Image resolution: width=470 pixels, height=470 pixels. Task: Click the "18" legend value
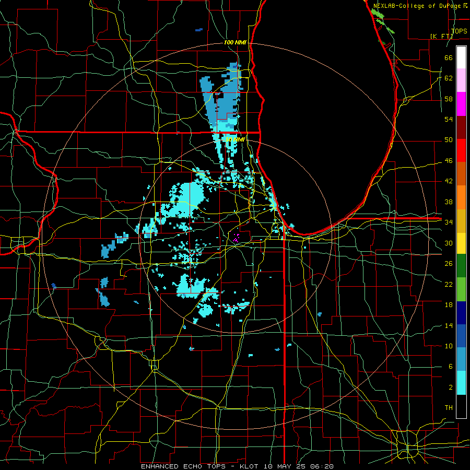tap(449, 305)
